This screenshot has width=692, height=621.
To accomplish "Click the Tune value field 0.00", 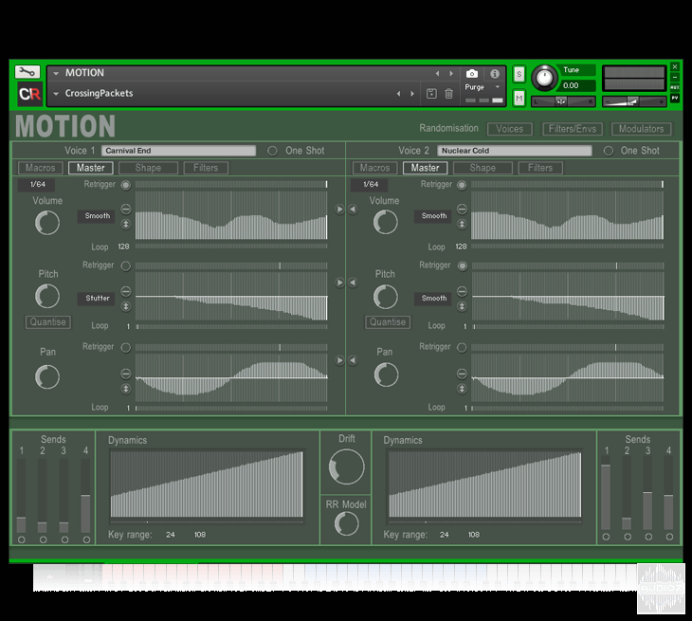I will [x=577, y=85].
